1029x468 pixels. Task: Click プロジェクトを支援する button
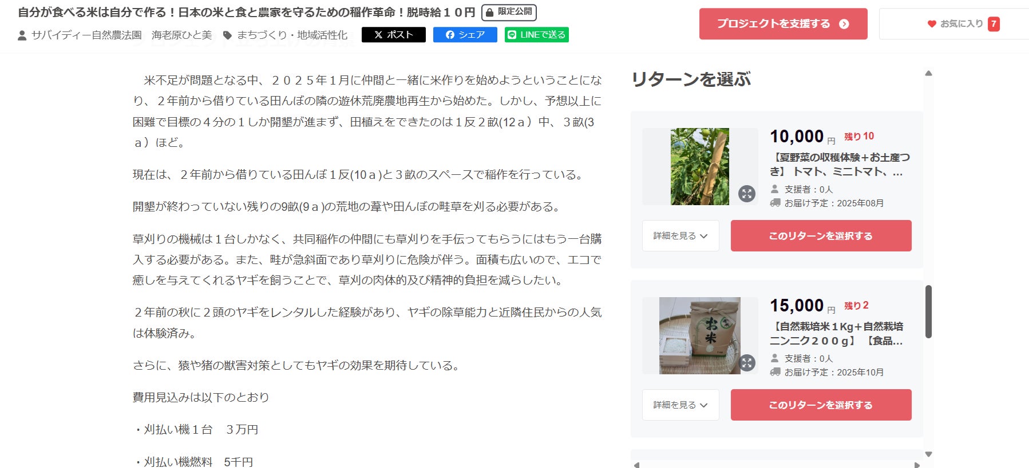[783, 24]
